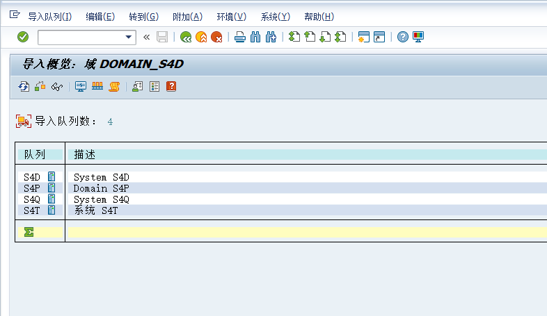Viewport: 547px width, 316px height.
Task: Collapse the command field with the double chevron
Action: click(x=147, y=37)
